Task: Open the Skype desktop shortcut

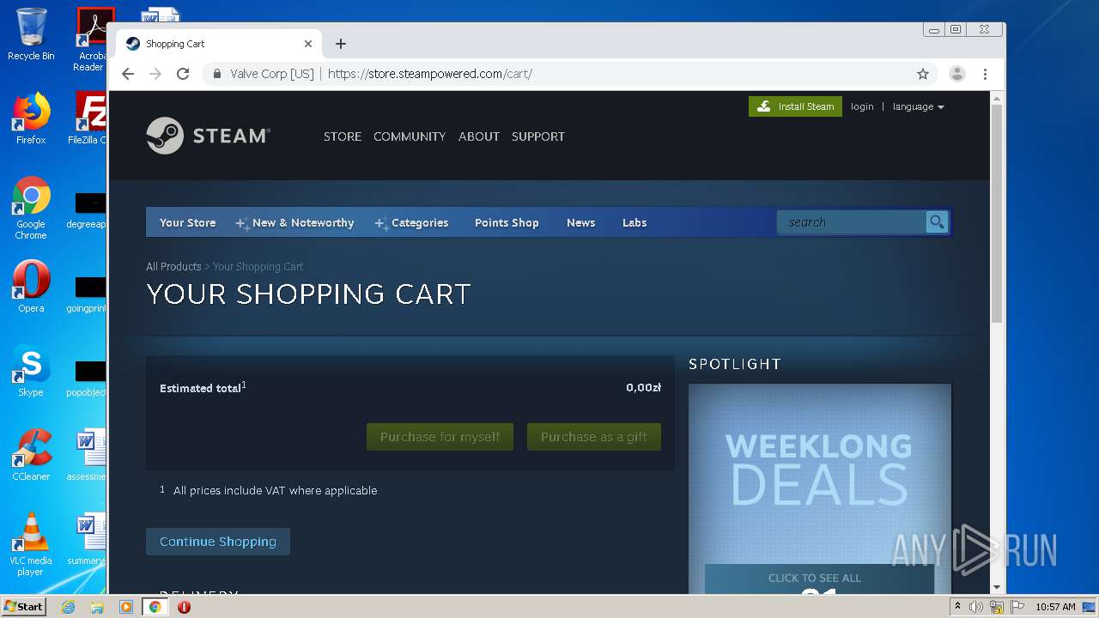Action: 31,372
